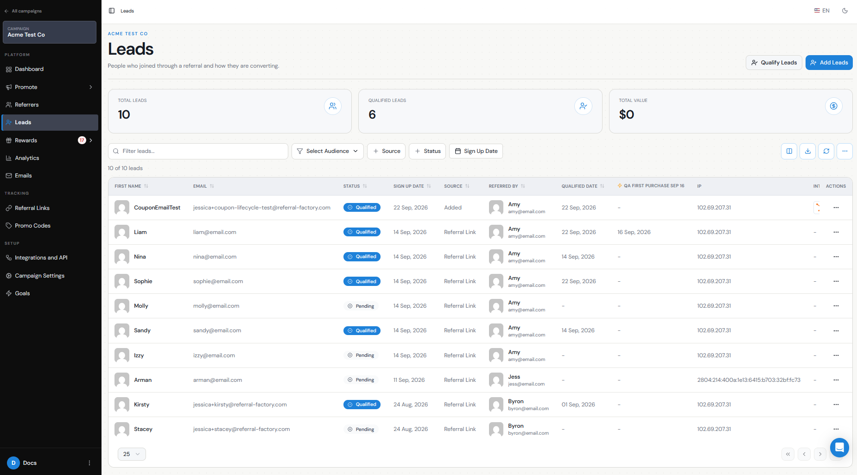Click the refresh leads icon

(x=826, y=151)
